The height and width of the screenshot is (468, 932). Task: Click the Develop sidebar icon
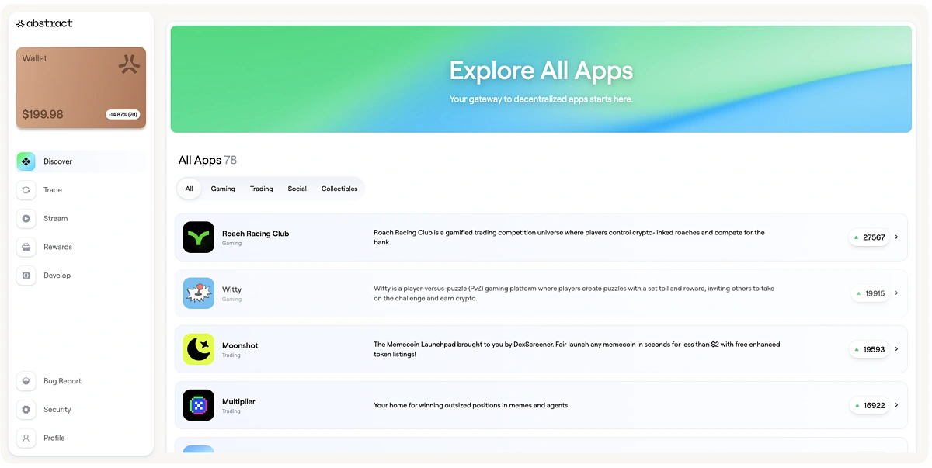[x=26, y=276]
